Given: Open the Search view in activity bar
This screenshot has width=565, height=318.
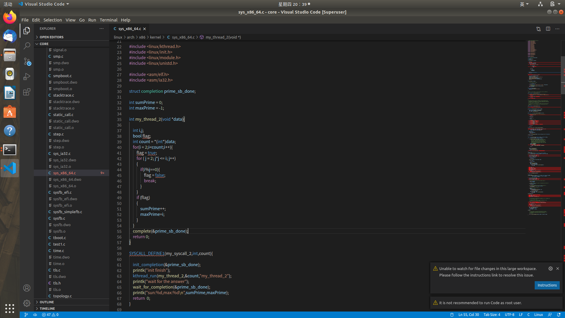Looking at the screenshot, I should [27, 46].
